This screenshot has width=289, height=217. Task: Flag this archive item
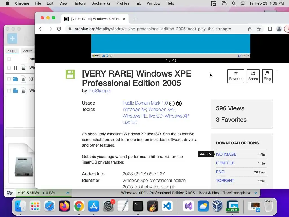click(x=267, y=76)
